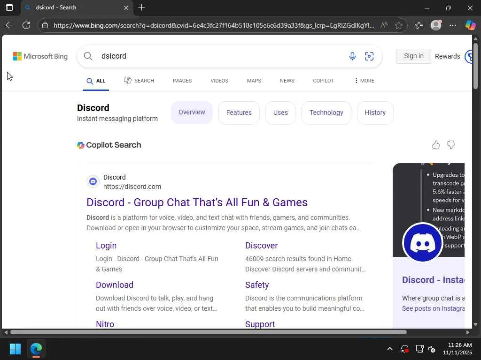This screenshot has height=360, width=481.
Task: Click the Edge icon in taskbar
Action: [x=36, y=349]
